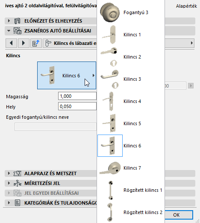200x223 pixels.
Task: Click the Kategóriák és tulajdonságok panel icon
Action: (18, 203)
